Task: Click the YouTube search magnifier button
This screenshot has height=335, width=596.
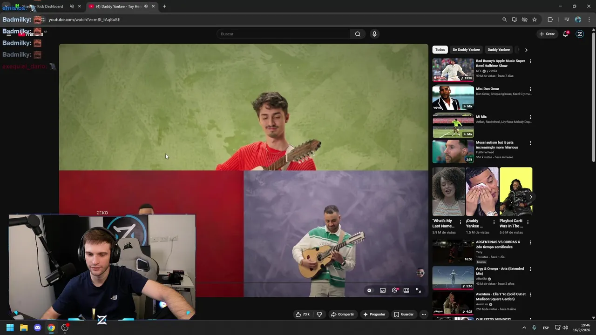Action: pos(358,34)
